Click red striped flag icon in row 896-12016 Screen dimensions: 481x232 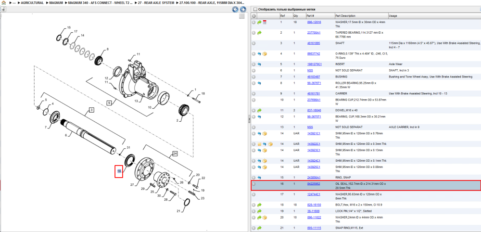click(265, 22)
